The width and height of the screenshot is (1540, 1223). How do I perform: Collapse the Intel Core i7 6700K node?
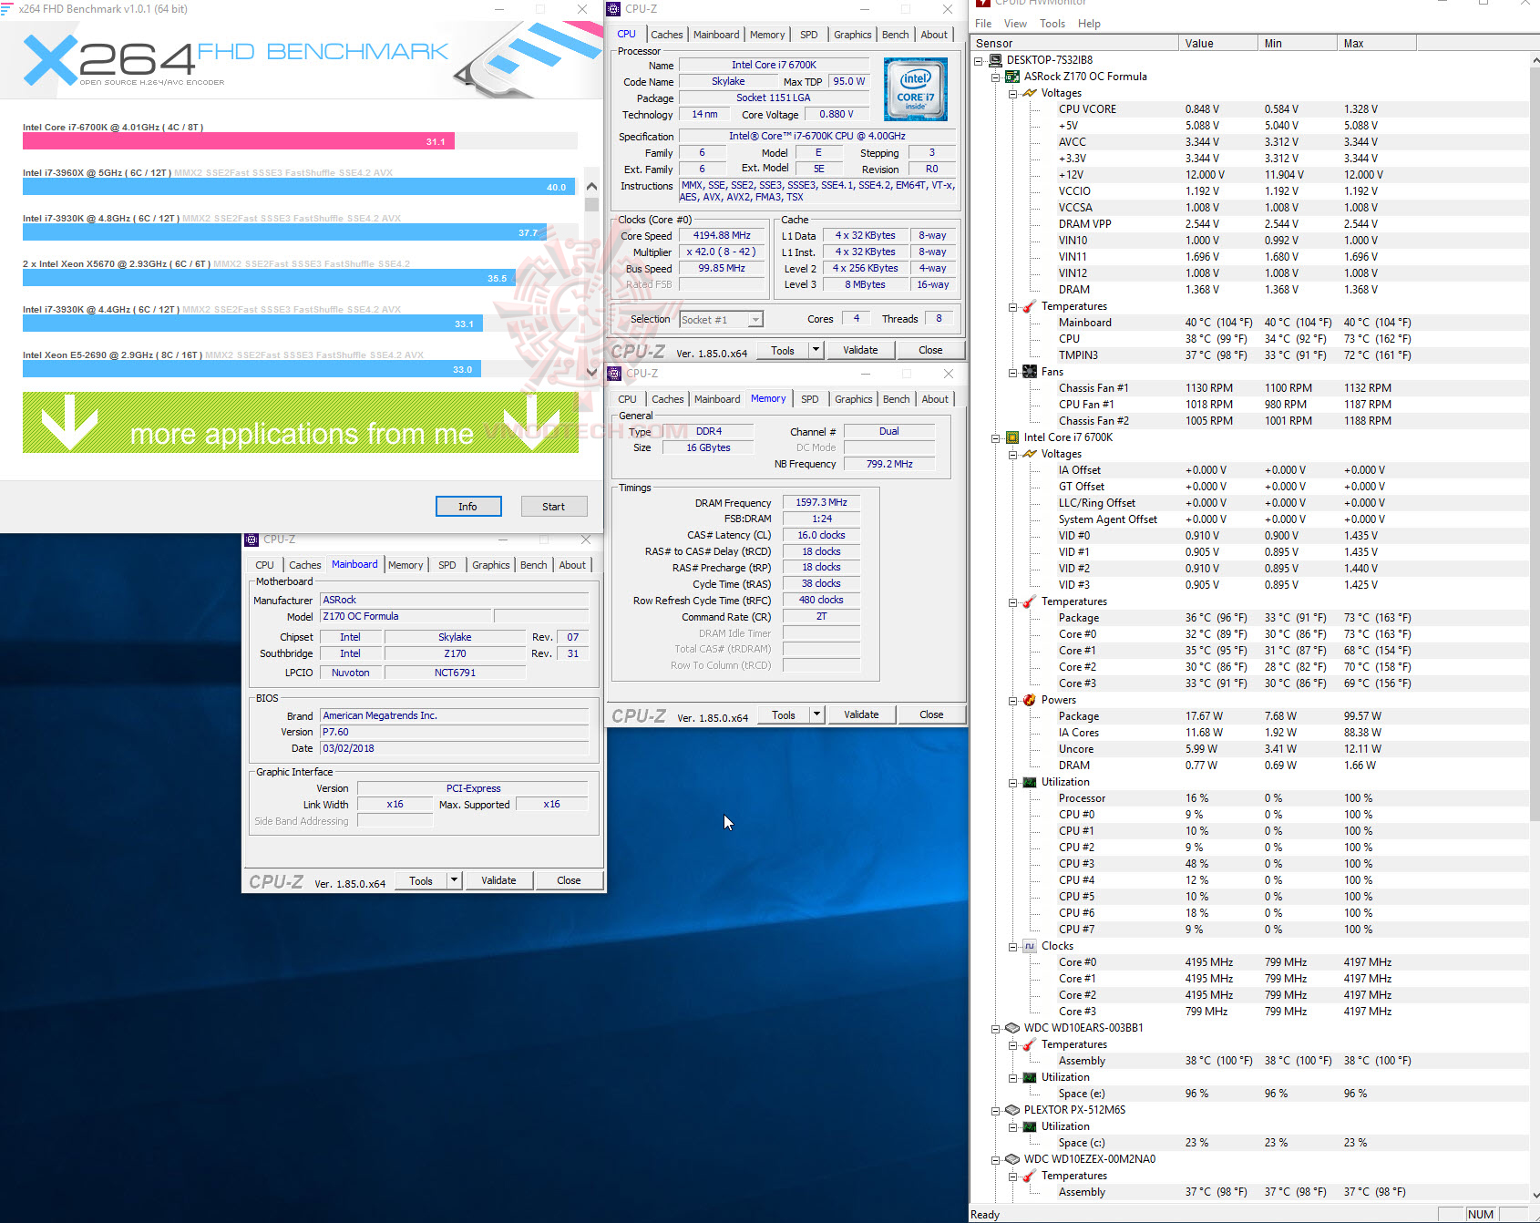pos(996,437)
